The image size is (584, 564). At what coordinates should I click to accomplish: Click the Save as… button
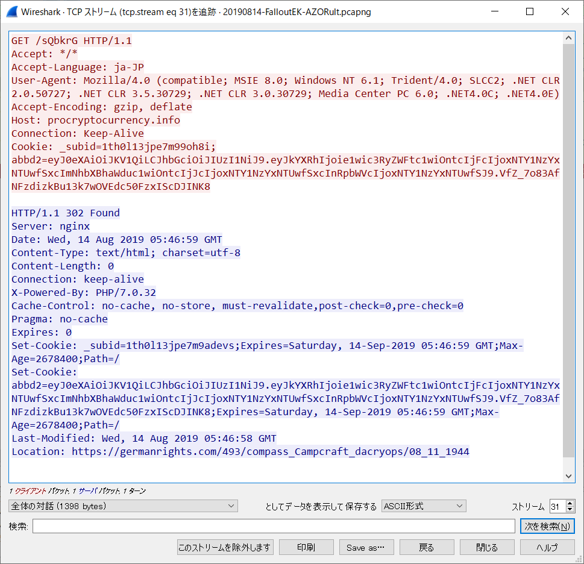(x=366, y=547)
